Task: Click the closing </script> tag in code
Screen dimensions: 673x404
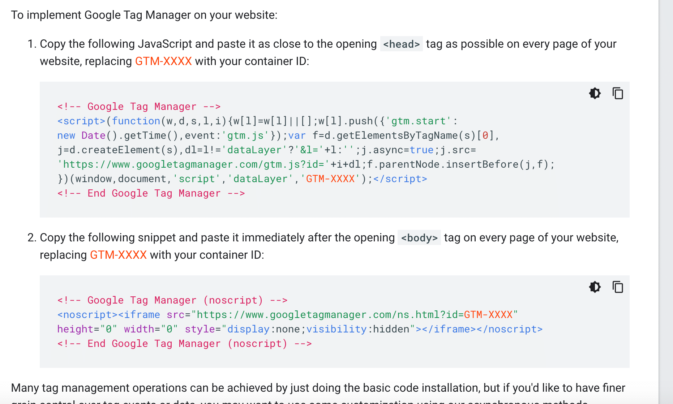Action: (400, 179)
